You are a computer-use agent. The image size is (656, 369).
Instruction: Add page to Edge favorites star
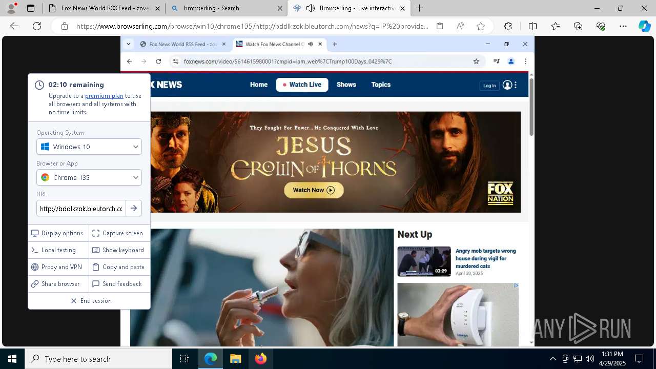pos(481,26)
